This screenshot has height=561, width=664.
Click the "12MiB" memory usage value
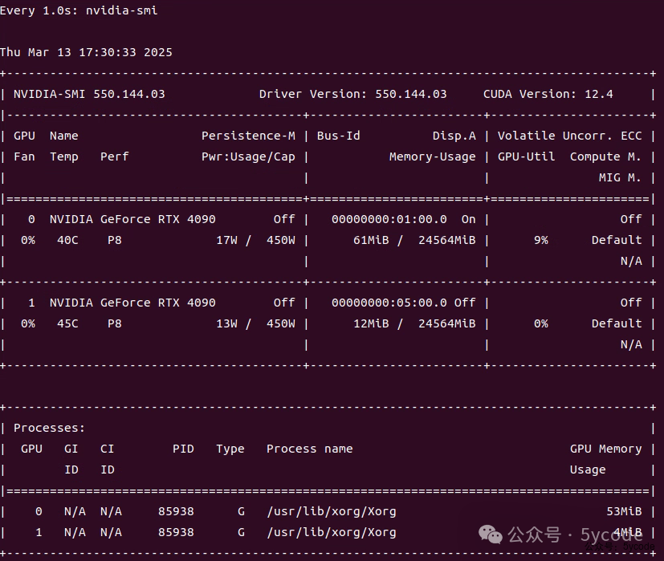371,323
